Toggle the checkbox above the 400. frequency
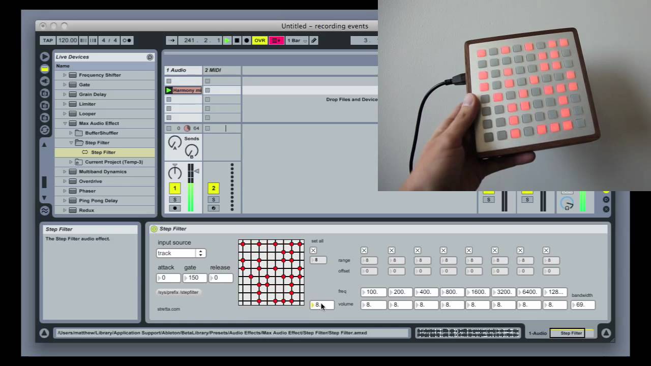The width and height of the screenshot is (651, 366). coord(418,251)
